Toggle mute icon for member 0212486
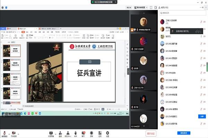The height and width of the screenshot is (138, 208). click(201, 80)
